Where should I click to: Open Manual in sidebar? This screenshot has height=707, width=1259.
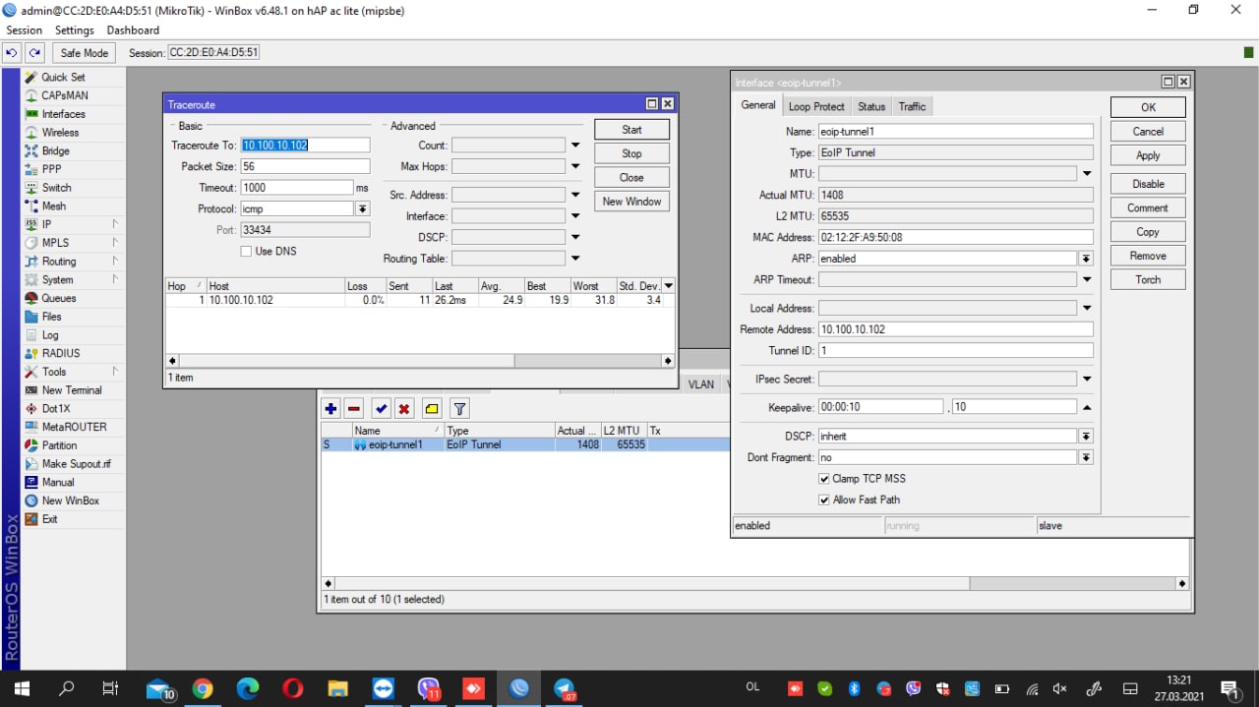click(58, 482)
